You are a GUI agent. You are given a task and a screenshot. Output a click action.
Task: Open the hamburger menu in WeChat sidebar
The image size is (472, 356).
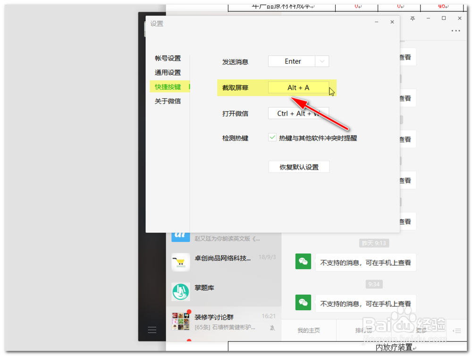coord(152,330)
